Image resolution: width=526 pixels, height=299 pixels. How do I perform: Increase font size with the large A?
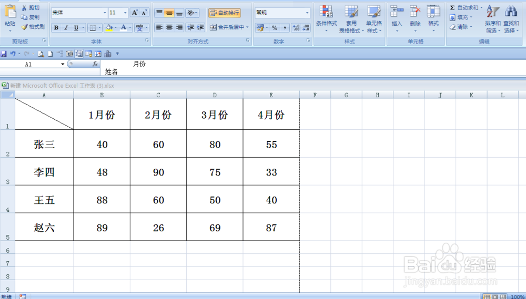pyautogui.click(x=135, y=13)
